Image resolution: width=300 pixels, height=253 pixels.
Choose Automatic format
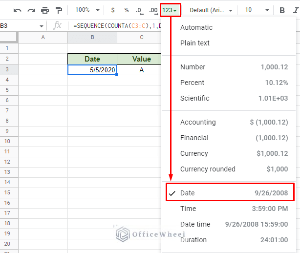point(229,27)
